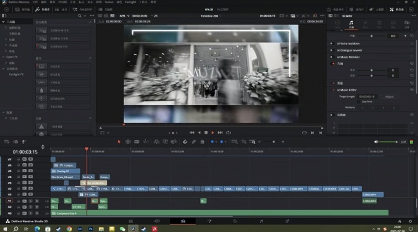Open WeChat from the taskbar
Image resolution: width=418 pixels, height=232 pixels.
(123, 229)
